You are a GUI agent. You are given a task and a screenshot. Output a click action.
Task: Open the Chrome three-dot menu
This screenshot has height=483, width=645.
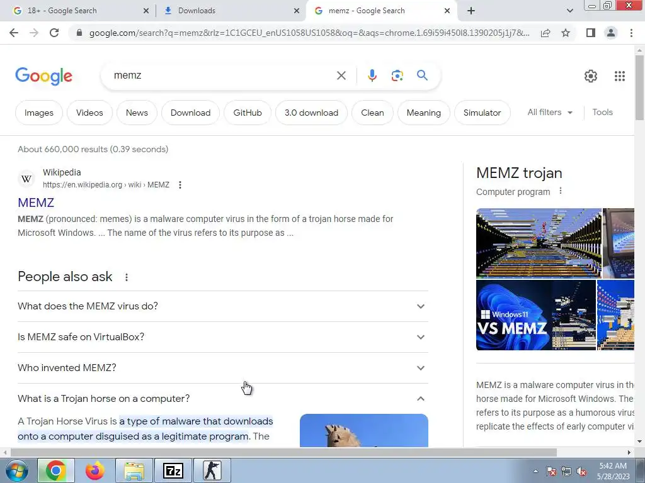click(x=631, y=33)
